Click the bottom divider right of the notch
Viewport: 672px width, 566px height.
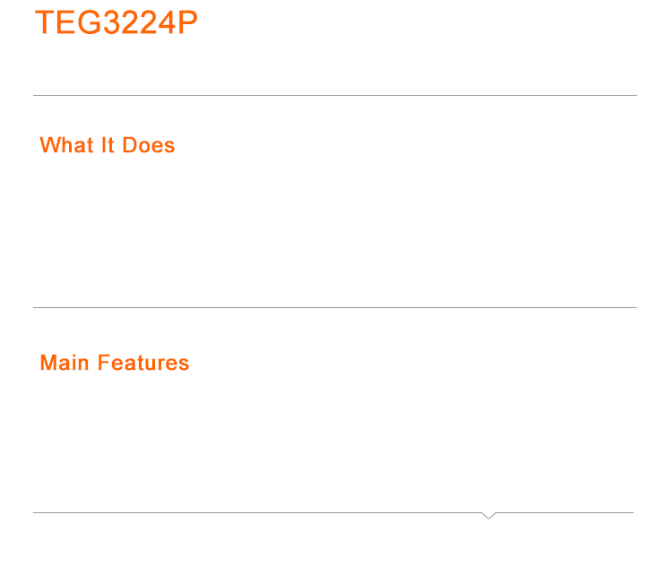pos(564,512)
